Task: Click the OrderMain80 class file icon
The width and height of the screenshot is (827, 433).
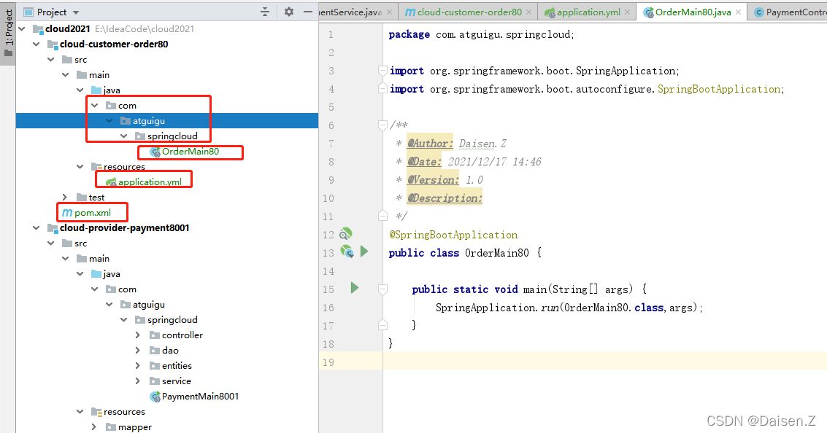Action: click(x=155, y=152)
